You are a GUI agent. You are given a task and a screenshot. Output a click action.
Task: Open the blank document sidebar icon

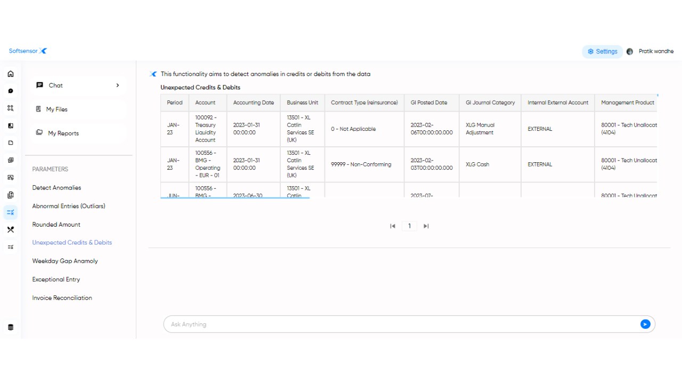click(10, 143)
